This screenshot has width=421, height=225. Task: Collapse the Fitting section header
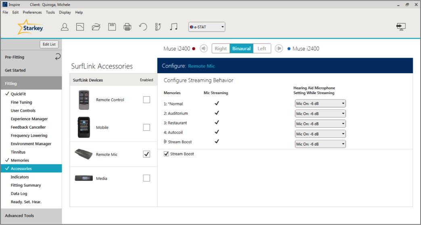31,83
